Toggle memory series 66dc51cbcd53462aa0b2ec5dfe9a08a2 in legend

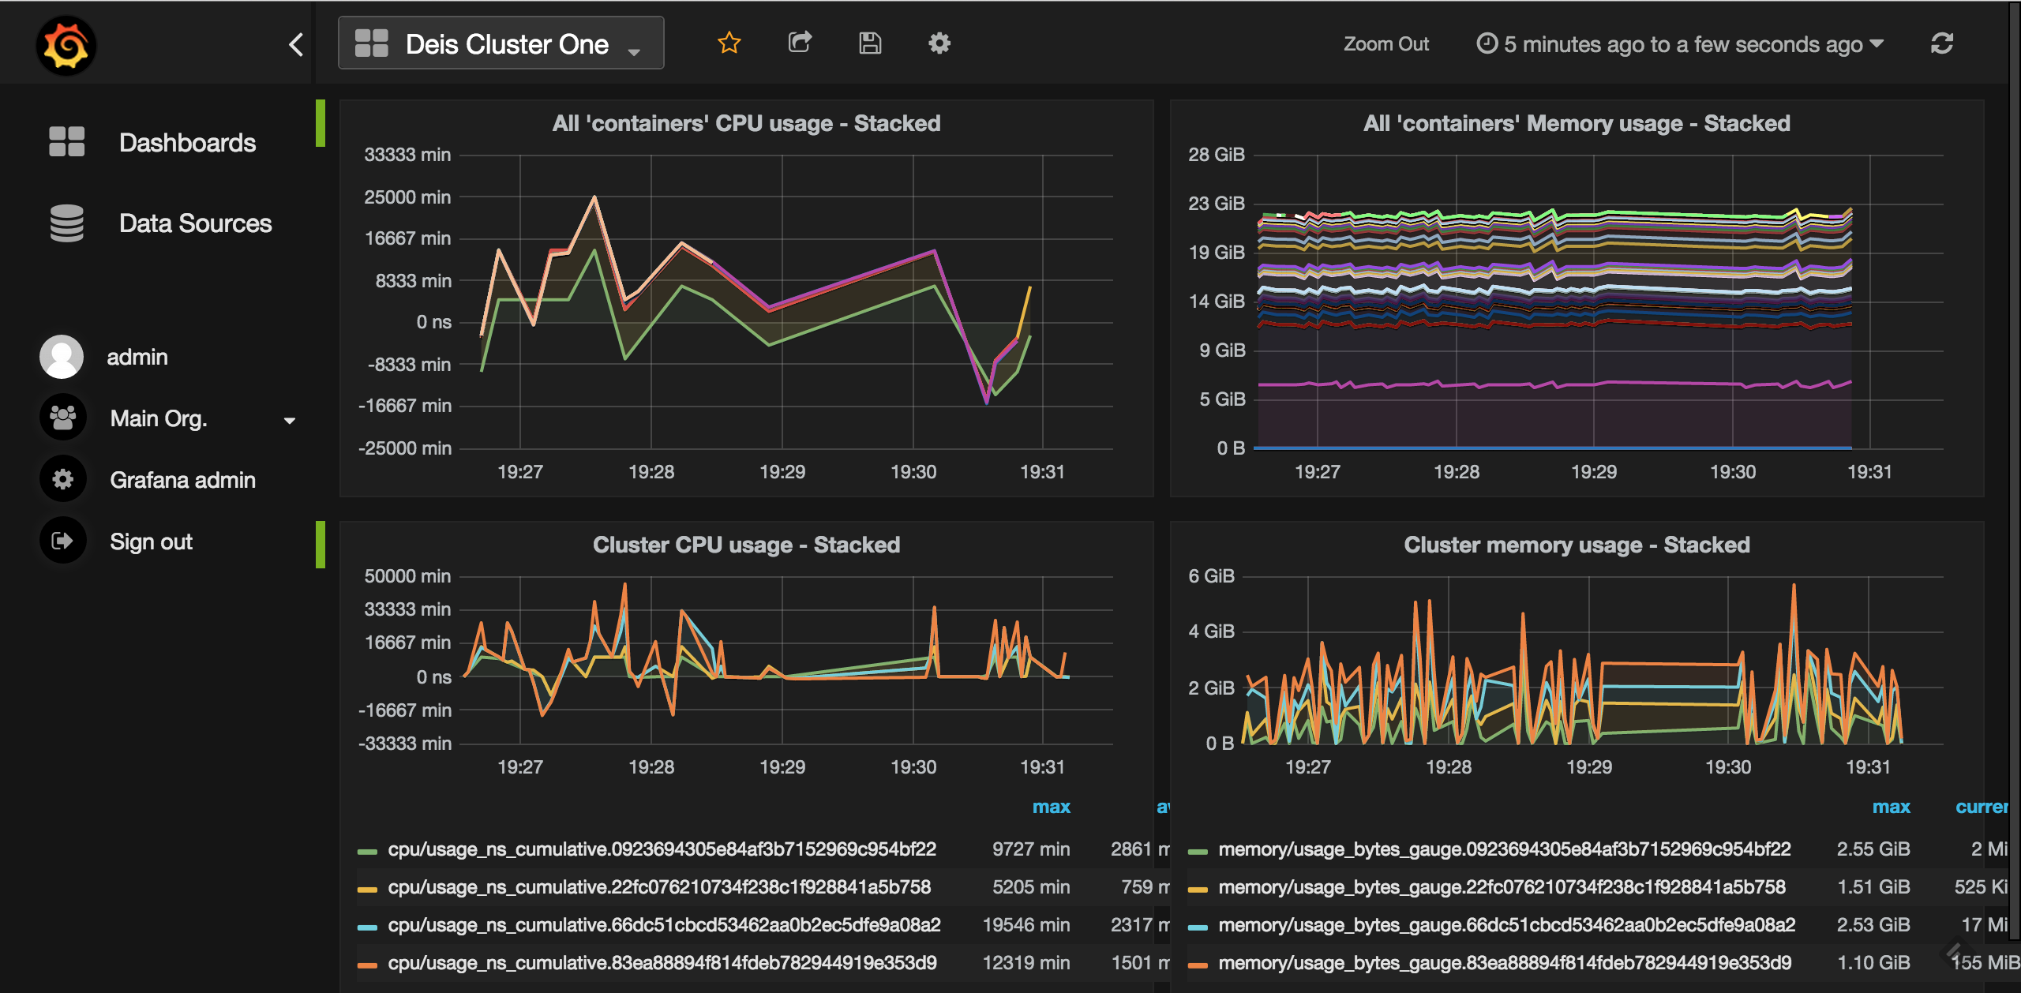[x=1506, y=925]
